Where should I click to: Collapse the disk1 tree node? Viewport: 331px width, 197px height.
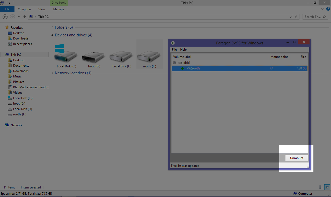coord(174,63)
